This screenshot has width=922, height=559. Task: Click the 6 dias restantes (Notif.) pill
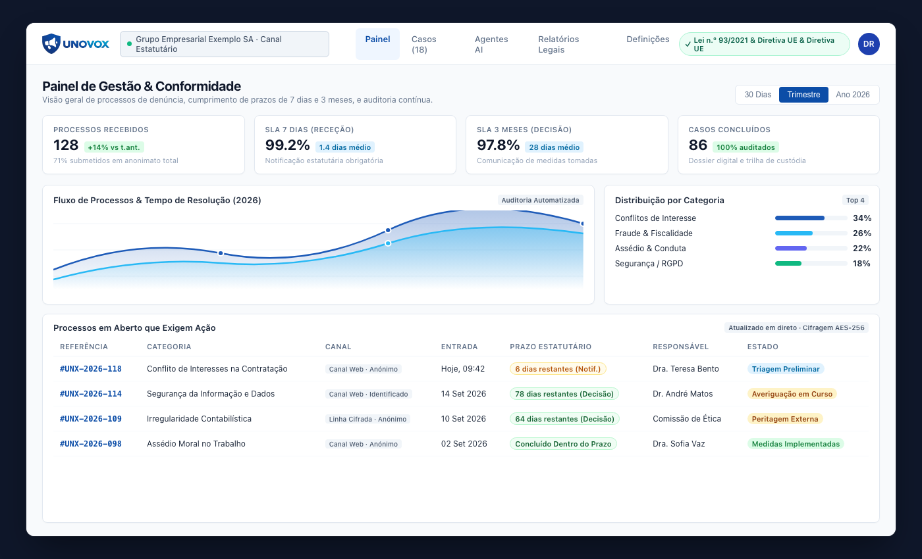coord(558,369)
